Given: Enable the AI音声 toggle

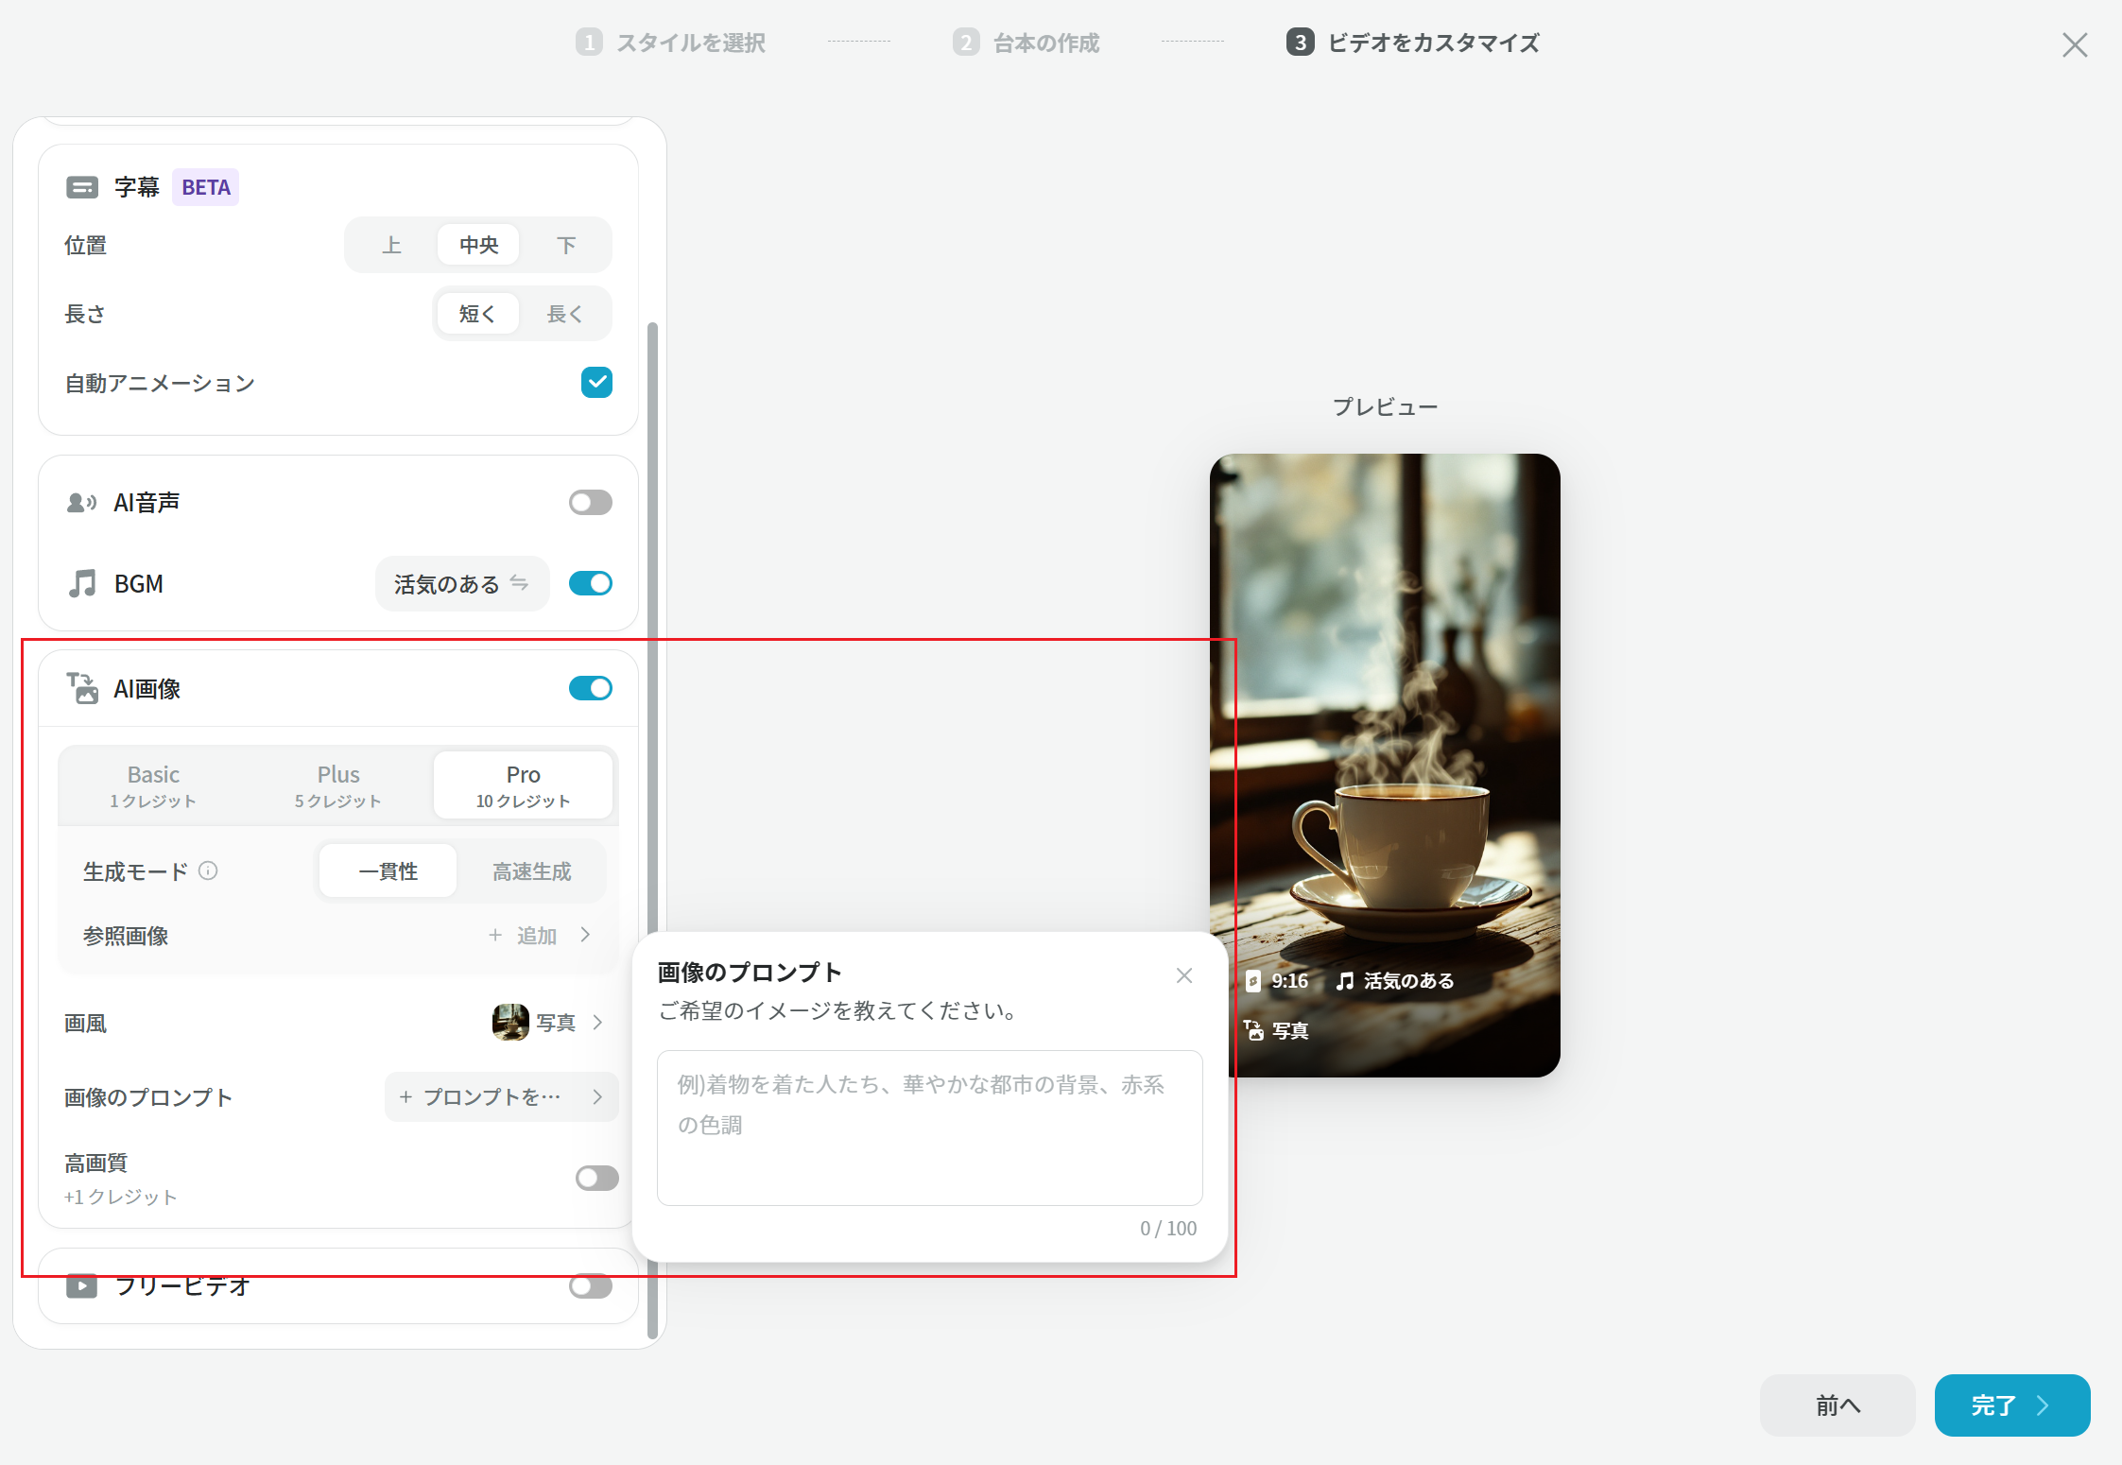Looking at the screenshot, I should click(591, 503).
